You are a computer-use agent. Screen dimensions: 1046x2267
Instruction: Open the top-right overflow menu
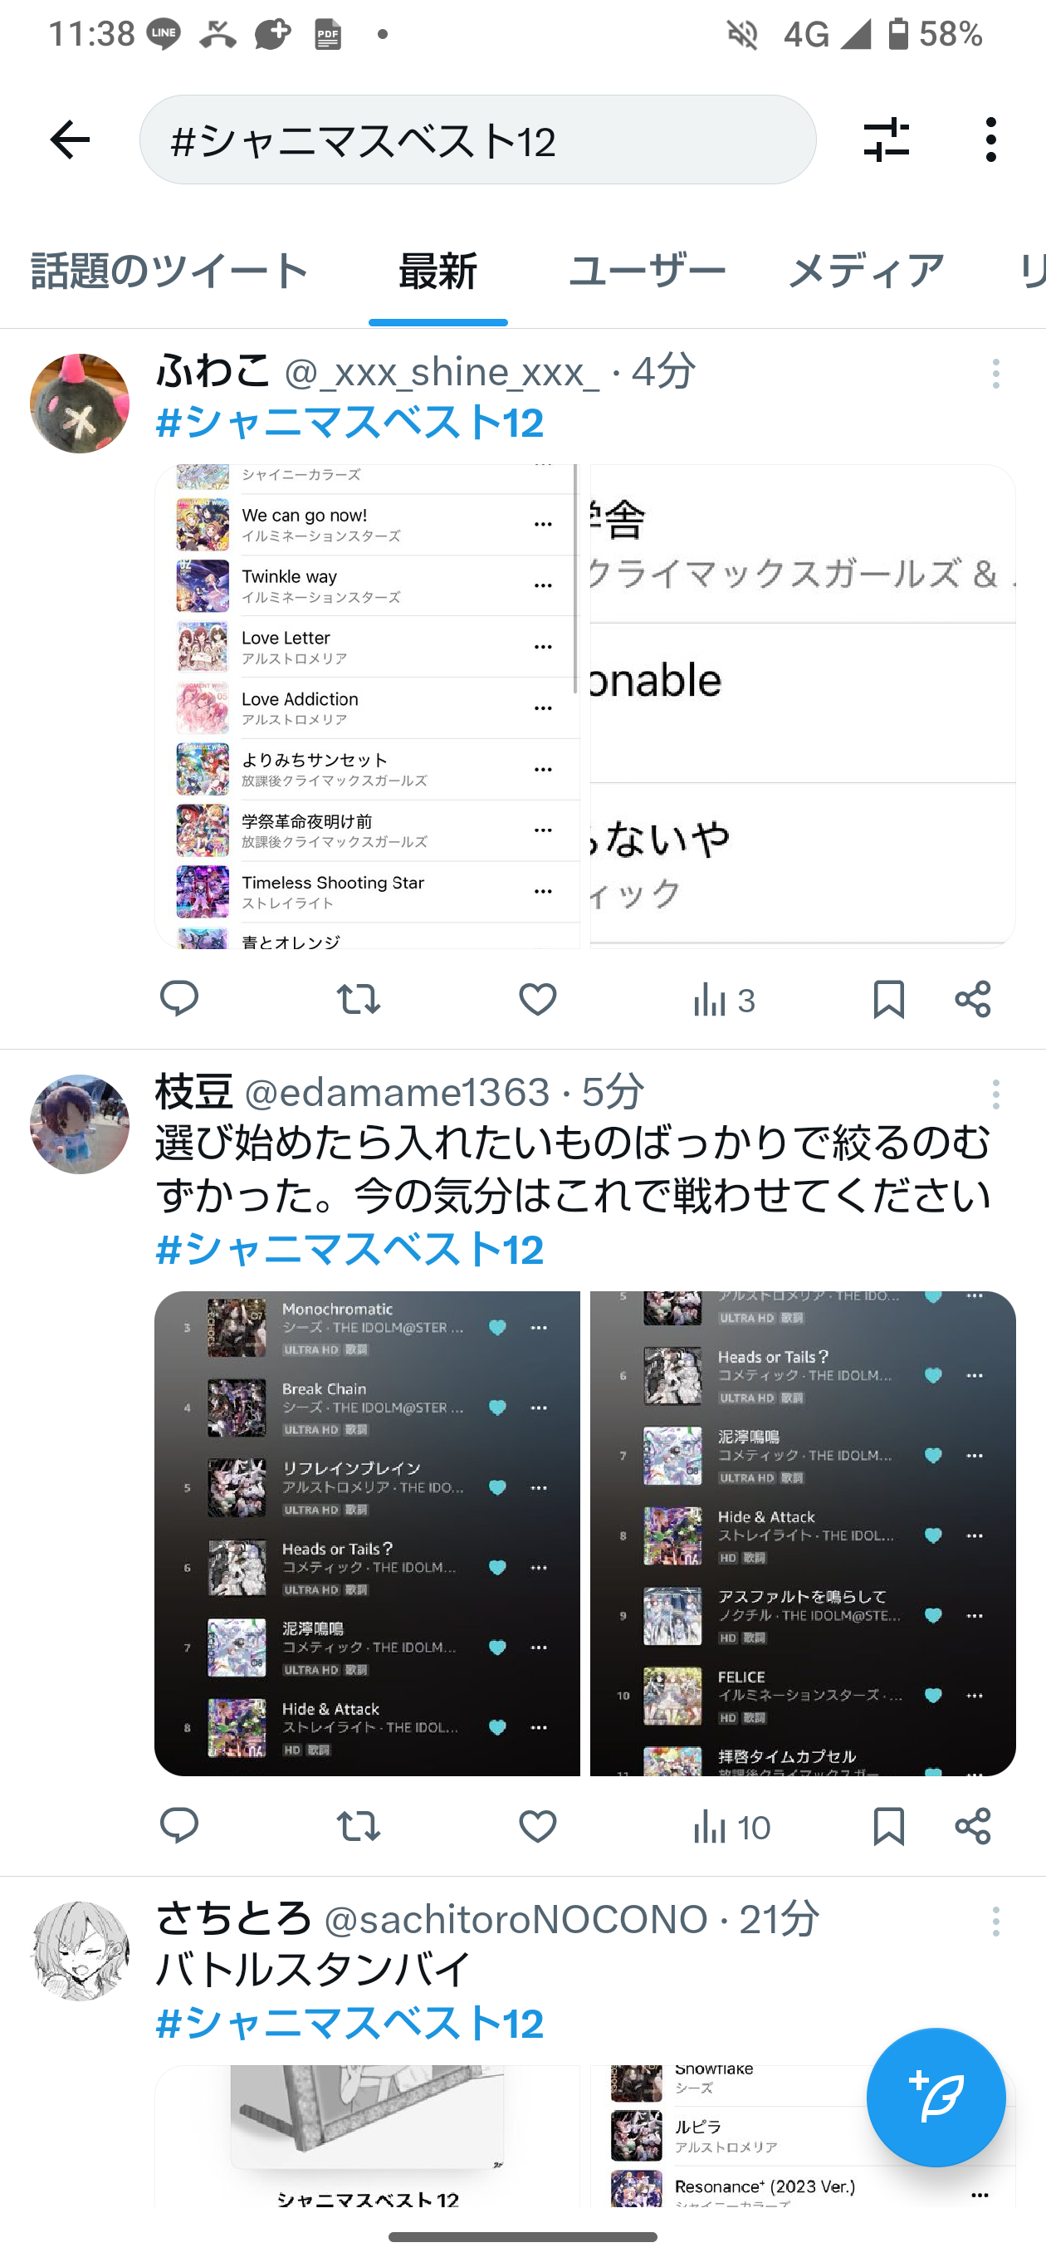(991, 140)
